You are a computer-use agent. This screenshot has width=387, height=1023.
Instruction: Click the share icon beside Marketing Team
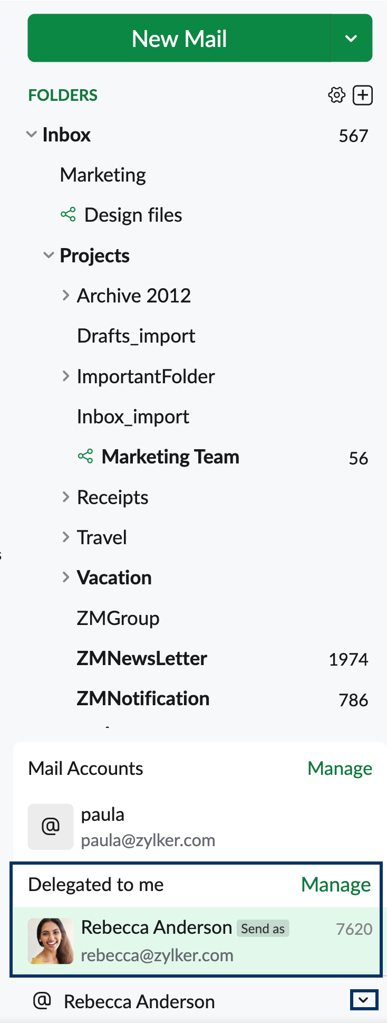point(85,456)
